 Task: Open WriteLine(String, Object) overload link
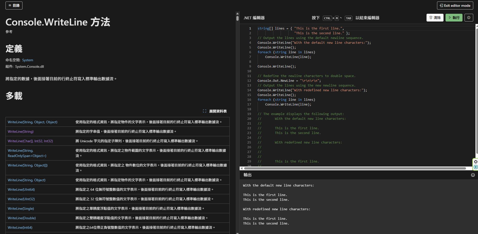coord(26,180)
